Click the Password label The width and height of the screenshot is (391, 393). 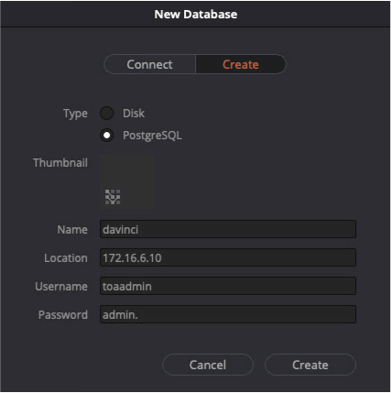pyautogui.click(x=63, y=315)
